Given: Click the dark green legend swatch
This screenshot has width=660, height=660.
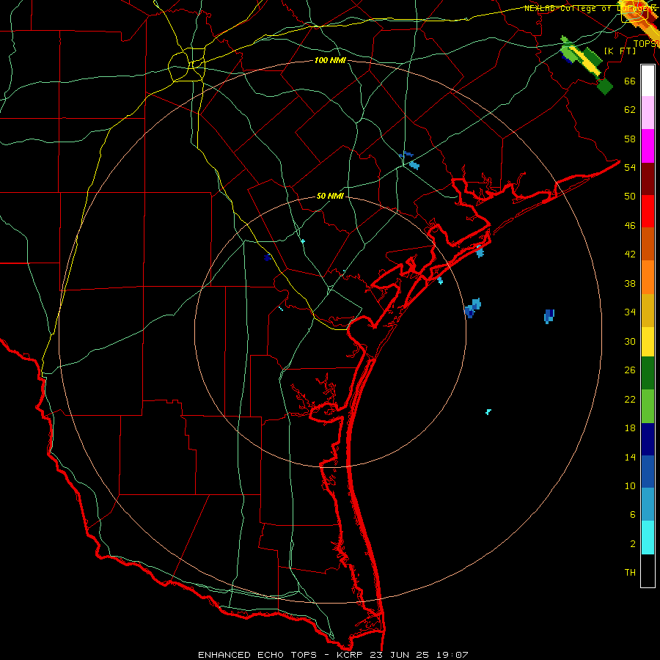Looking at the screenshot, I should point(648,373).
